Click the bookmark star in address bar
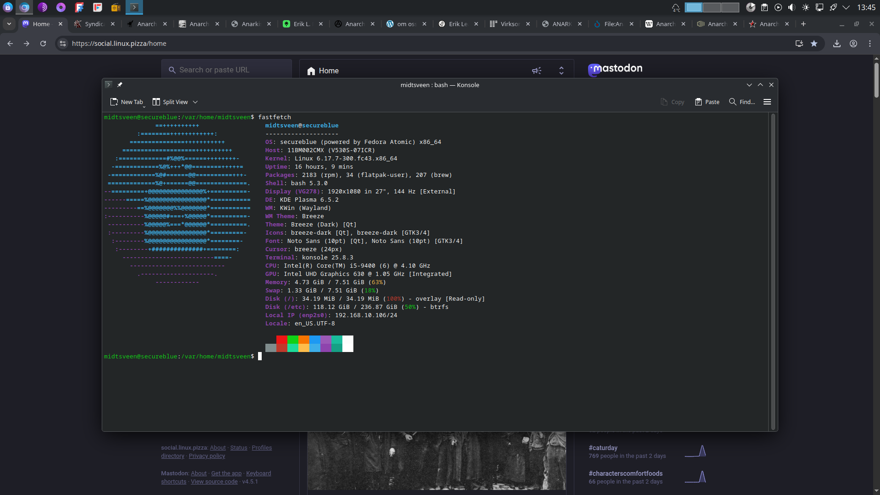Screen dimensions: 880x495 [x=814, y=44]
